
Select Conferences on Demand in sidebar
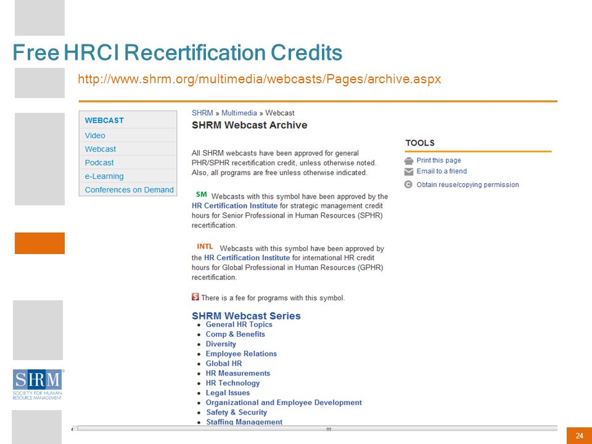129,190
